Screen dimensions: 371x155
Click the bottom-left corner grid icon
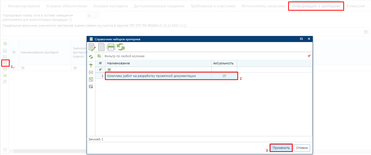[x=5, y=150]
